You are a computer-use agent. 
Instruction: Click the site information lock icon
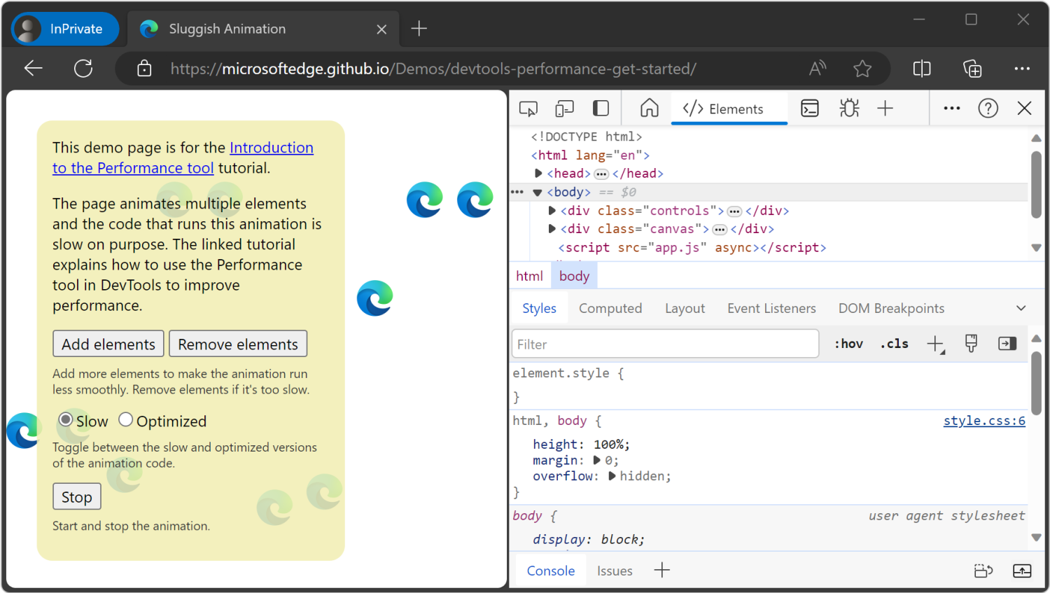[144, 68]
